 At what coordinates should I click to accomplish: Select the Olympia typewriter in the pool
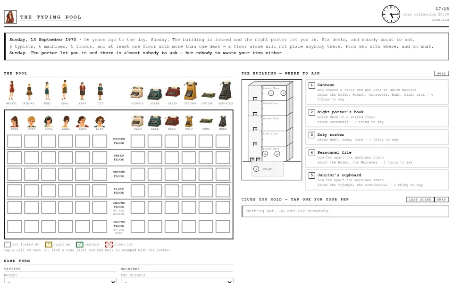tap(137, 93)
